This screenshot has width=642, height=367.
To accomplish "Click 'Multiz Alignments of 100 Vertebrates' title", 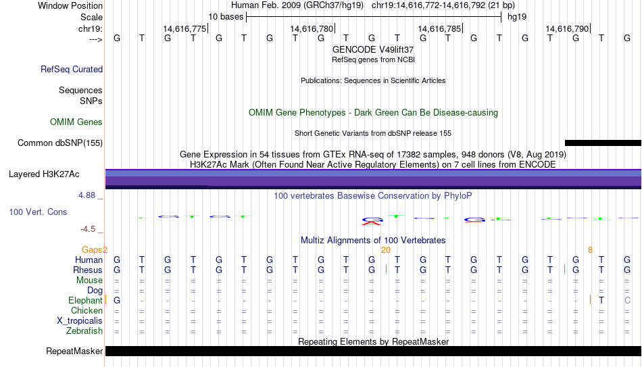I will click(x=373, y=241).
